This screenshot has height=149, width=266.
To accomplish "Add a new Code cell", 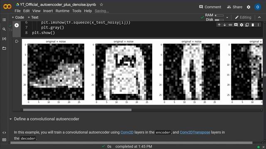I will click(18, 17).
